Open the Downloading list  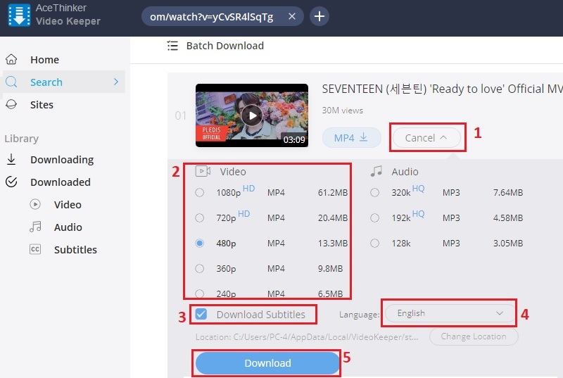coord(62,160)
